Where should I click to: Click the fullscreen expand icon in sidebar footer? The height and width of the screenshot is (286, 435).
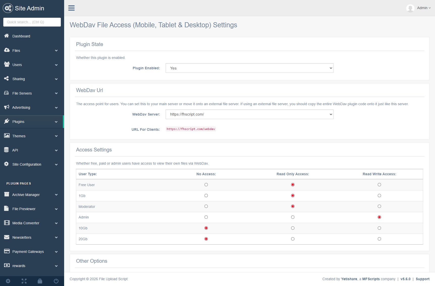point(24,281)
